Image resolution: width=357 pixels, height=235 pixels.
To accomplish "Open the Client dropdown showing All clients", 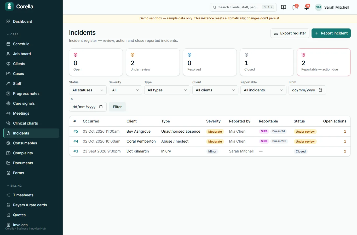I will click(215, 90).
